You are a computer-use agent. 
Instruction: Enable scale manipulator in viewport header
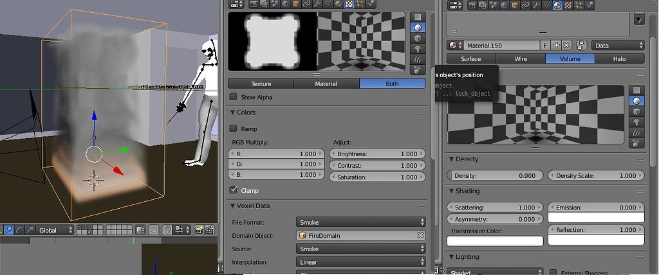[x=30, y=229]
